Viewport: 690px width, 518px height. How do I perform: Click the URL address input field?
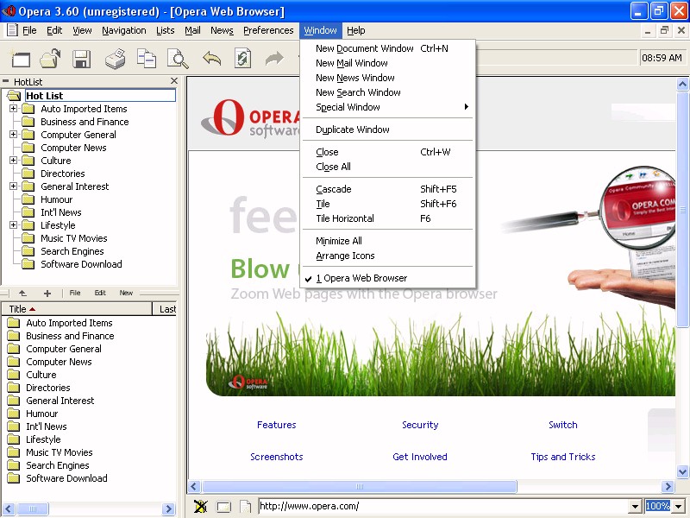tap(444, 507)
